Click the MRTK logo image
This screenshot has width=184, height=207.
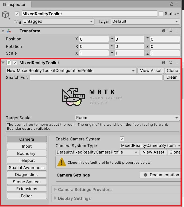[x=92, y=97]
